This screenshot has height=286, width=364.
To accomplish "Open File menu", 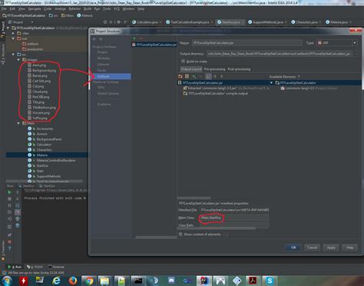I will click(x=4, y=8).
